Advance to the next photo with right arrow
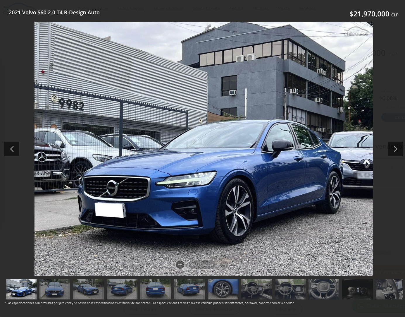The width and height of the screenshot is (405, 317). (x=395, y=149)
